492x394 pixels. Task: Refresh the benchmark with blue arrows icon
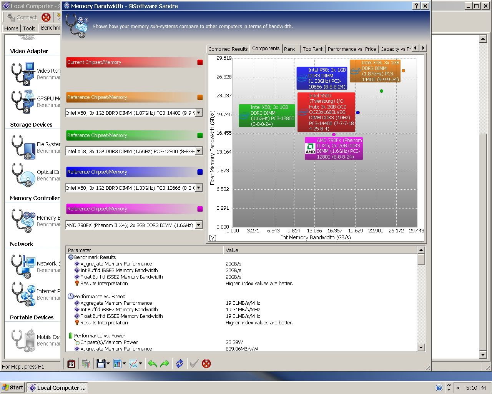click(x=180, y=364)
